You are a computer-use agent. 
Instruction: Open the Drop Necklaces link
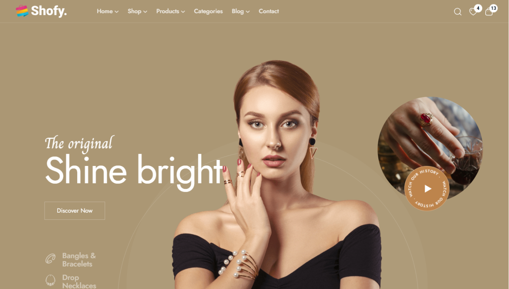(x=79, y=281)
